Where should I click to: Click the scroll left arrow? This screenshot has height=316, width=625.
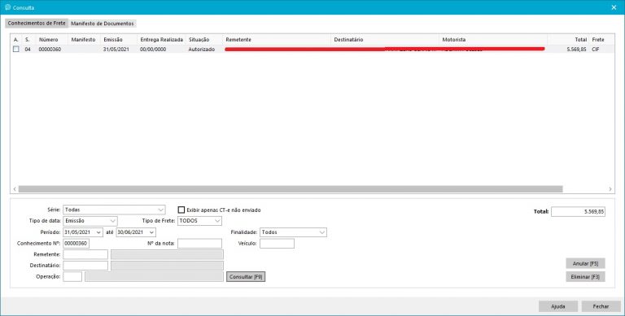click(15, 189)
